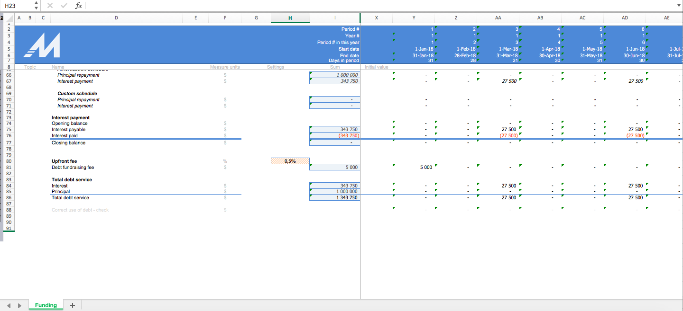
Task: Click the hatched Upfront fee 0,5% cell
Action: [289, 161]
